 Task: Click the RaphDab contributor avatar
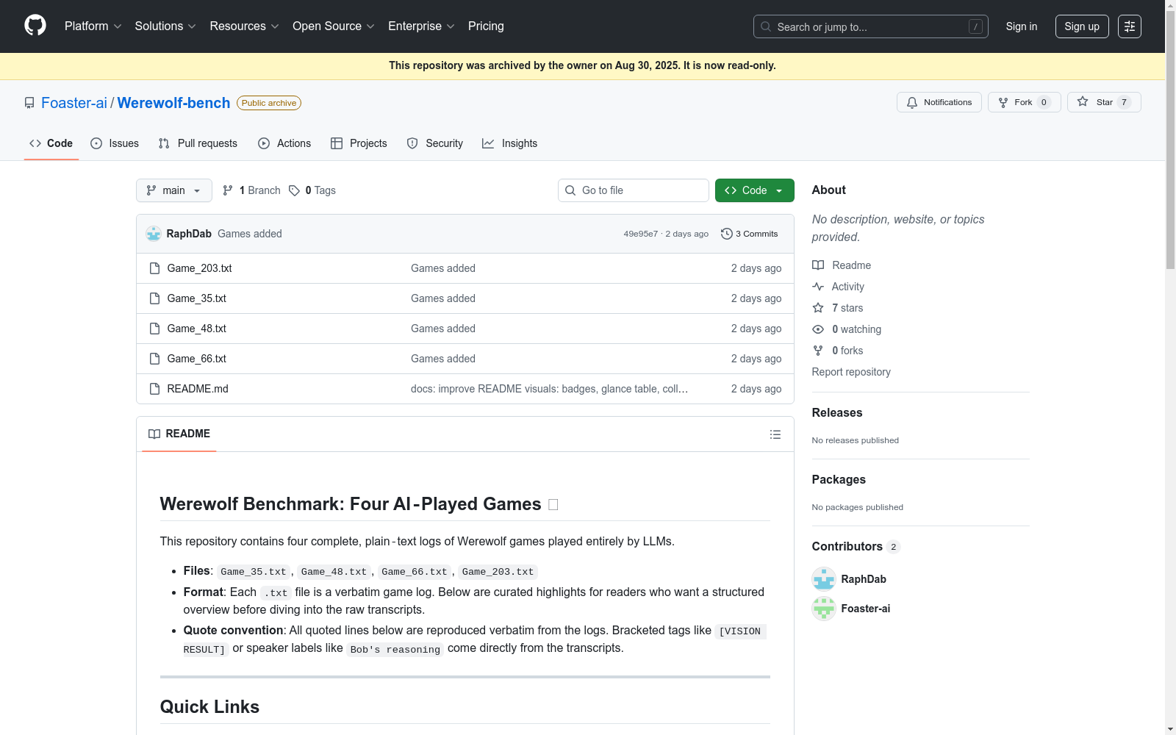823,579
